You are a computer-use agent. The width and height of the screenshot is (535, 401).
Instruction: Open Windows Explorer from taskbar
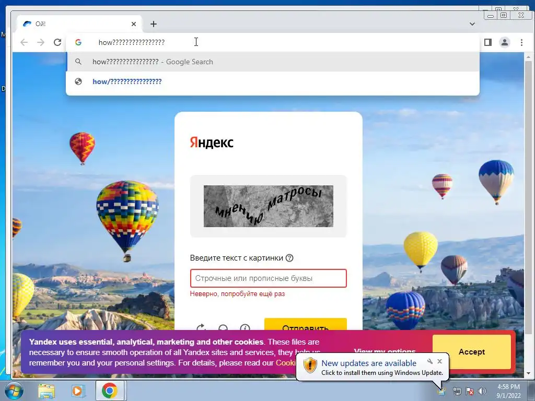(46, 391)
